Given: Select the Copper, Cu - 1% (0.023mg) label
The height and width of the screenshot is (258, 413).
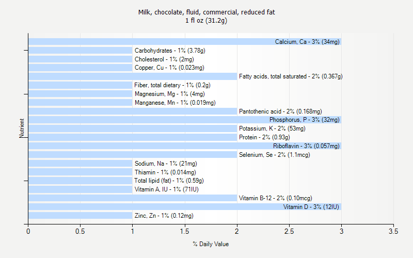Looking at the screenshot, I should click(x=169, y=68).
